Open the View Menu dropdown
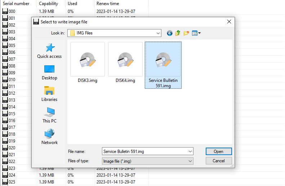The image size is (285, 186). [196, 33]
